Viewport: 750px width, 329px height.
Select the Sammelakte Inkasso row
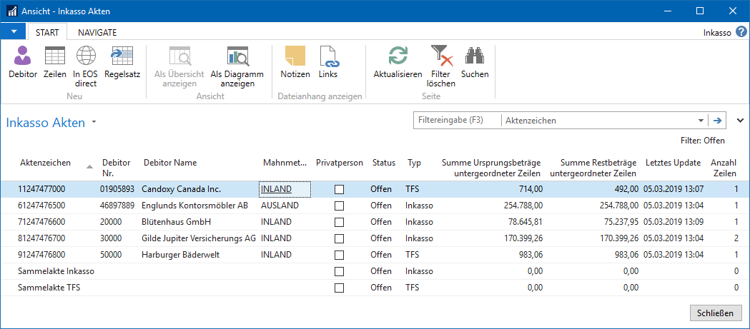point(375,271)
